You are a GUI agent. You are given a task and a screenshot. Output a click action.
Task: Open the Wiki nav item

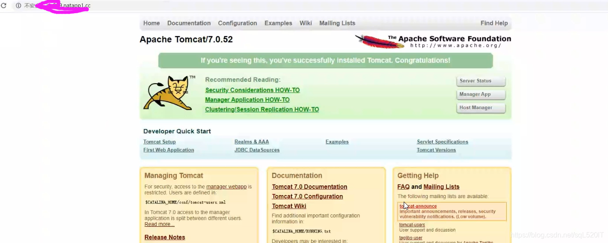306,23
